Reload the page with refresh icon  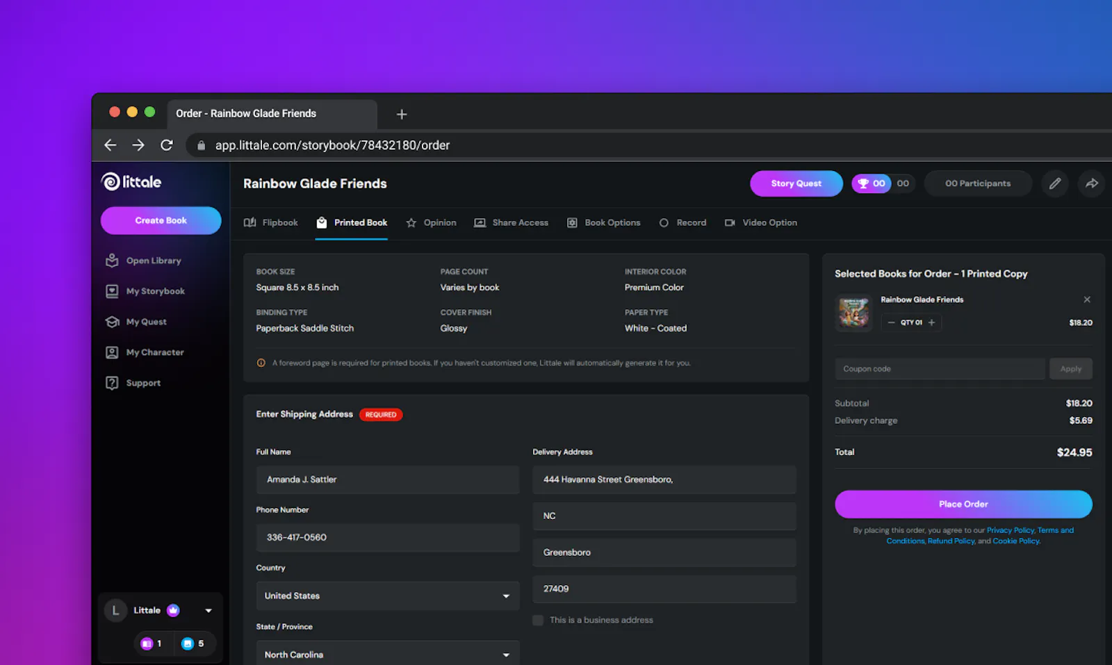(166, 145)
